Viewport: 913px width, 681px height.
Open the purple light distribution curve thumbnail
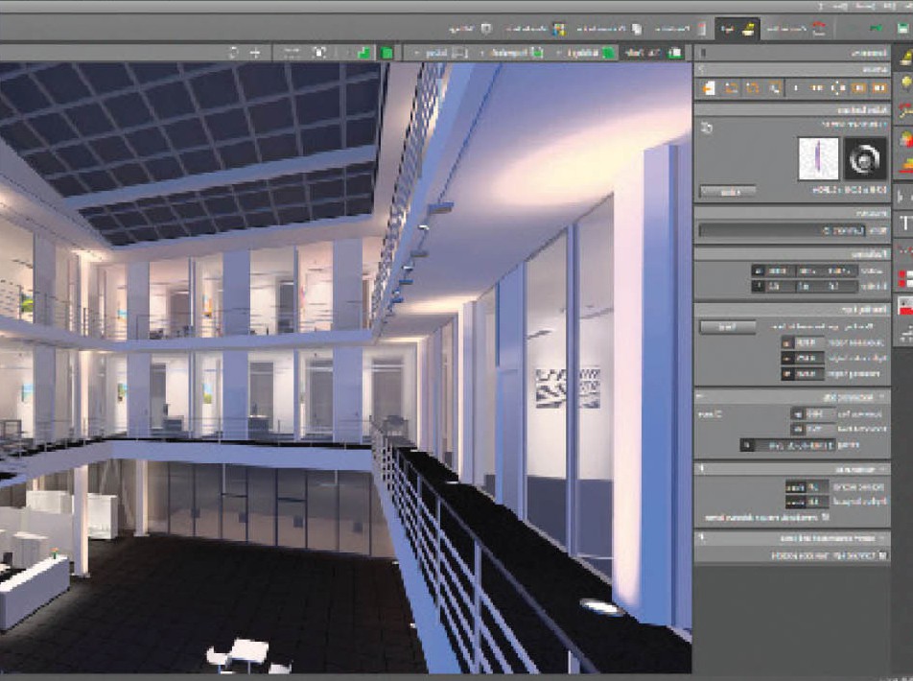[x=818, y=158]
